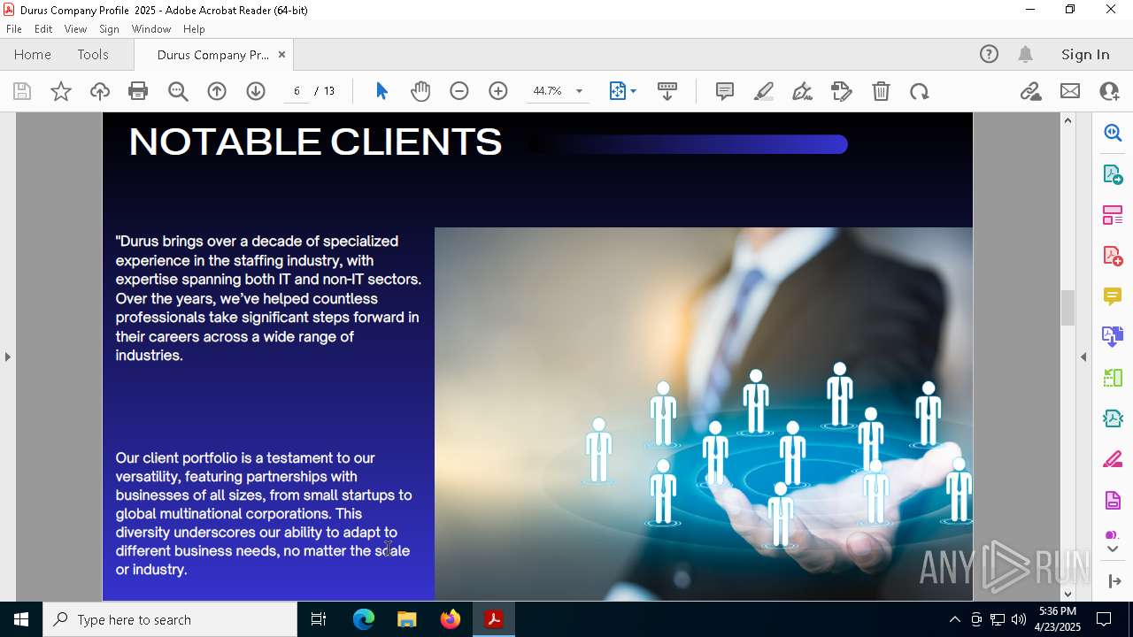Zoom in with the plus button
The image size is (1133, 637).
tap(498, 91)
